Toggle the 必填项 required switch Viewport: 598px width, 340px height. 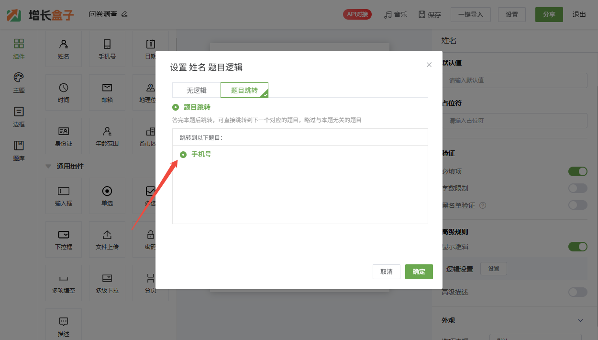click(577, 171)
